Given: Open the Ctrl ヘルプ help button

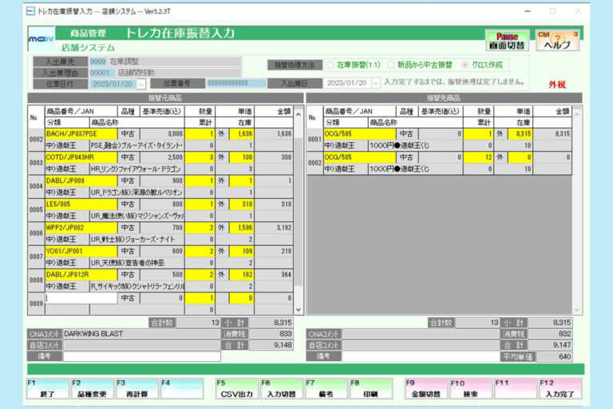Looking at the screenshot, I should click(557, 41).
